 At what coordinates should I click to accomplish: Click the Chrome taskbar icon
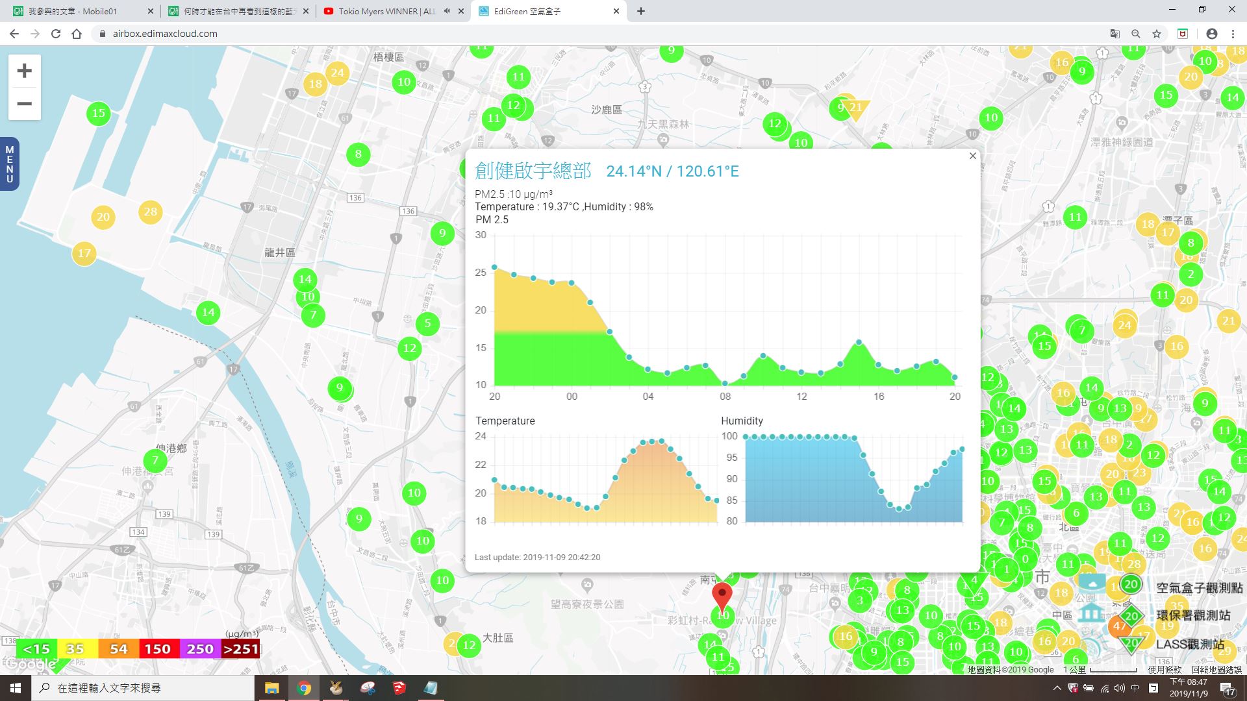(x=304, y=688)
